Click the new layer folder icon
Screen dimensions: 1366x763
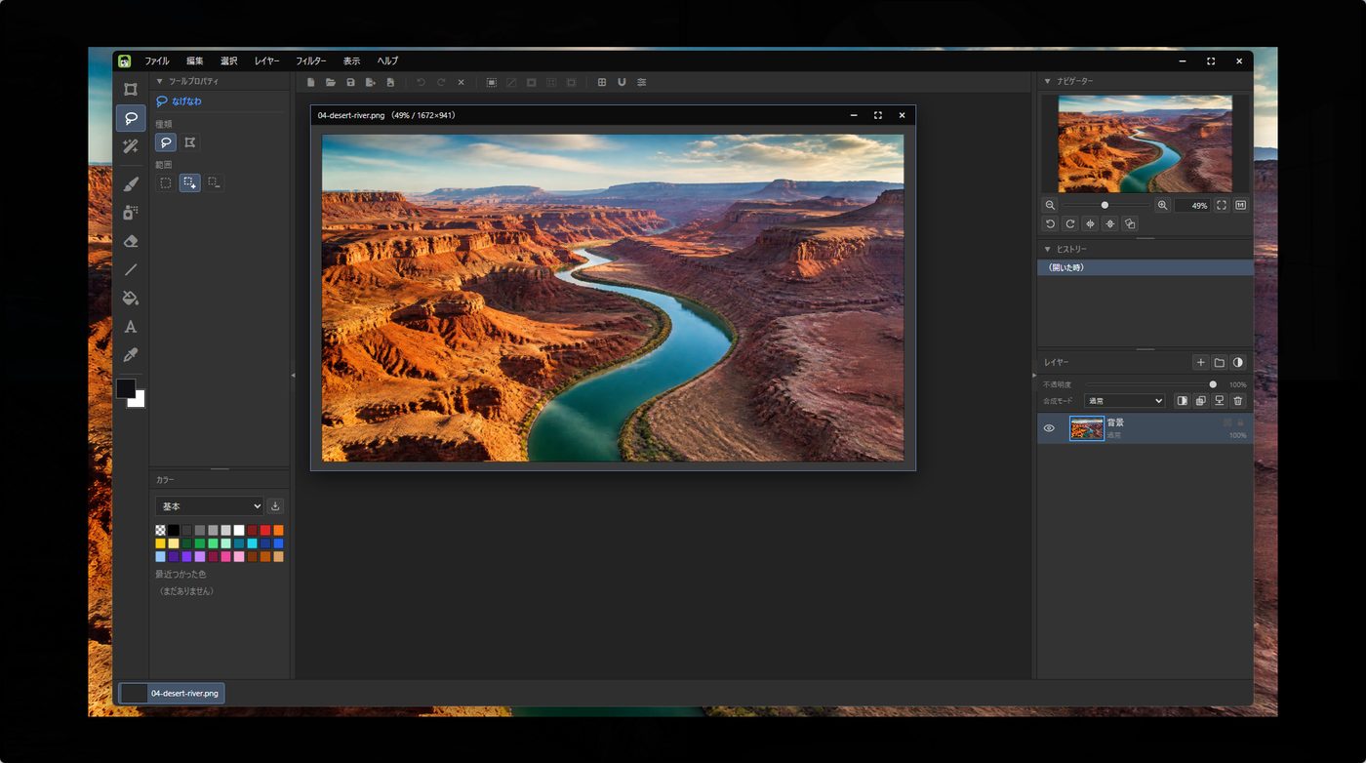[1220, 362]
